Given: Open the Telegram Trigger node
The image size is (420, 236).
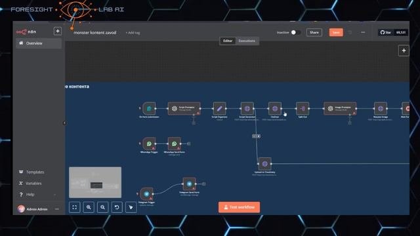Looking at the screenshot, I should click(146, 194).
